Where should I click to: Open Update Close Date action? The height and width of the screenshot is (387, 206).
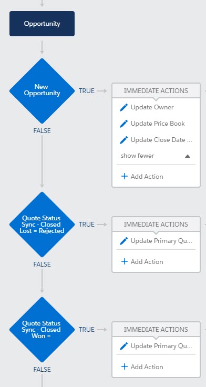pyautogui.click(x=161, y=140)
